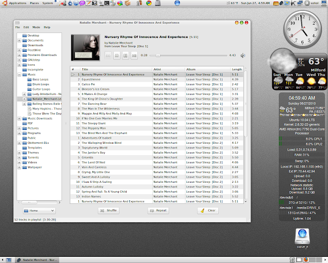The height and width of the screenshot is (263, 328).
Task: Click the show desktop icon bottom-left
Action: point(9,260)
